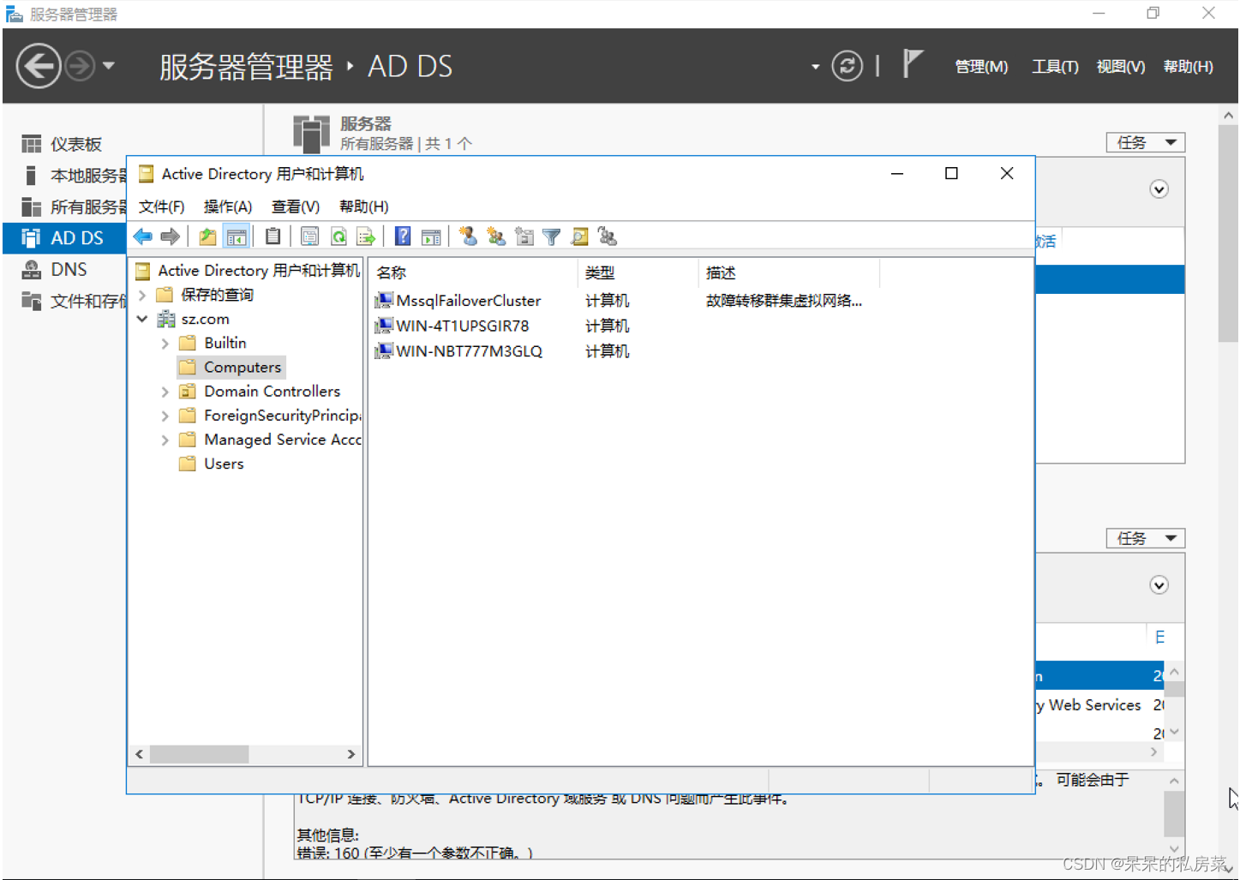
Task: Sort by the 类型 column header
Action: pos(639,272)
